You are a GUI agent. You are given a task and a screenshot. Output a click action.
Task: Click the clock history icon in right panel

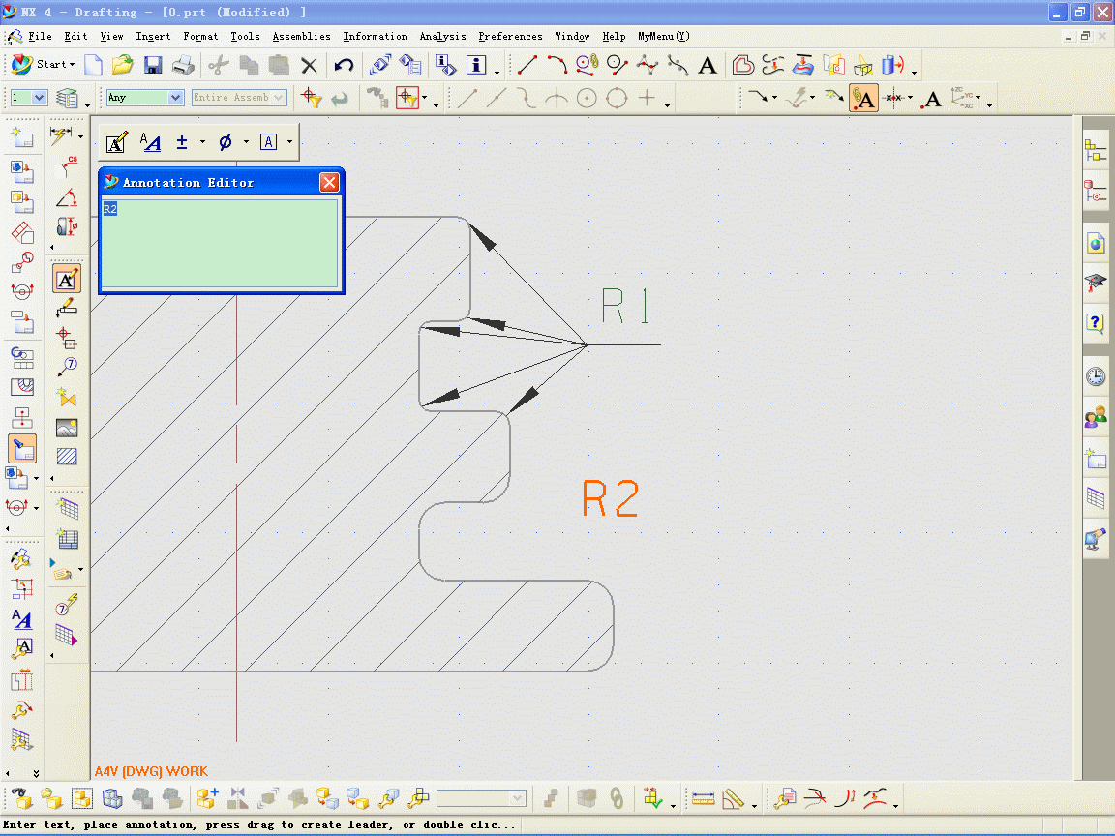tap(1096, 376)
